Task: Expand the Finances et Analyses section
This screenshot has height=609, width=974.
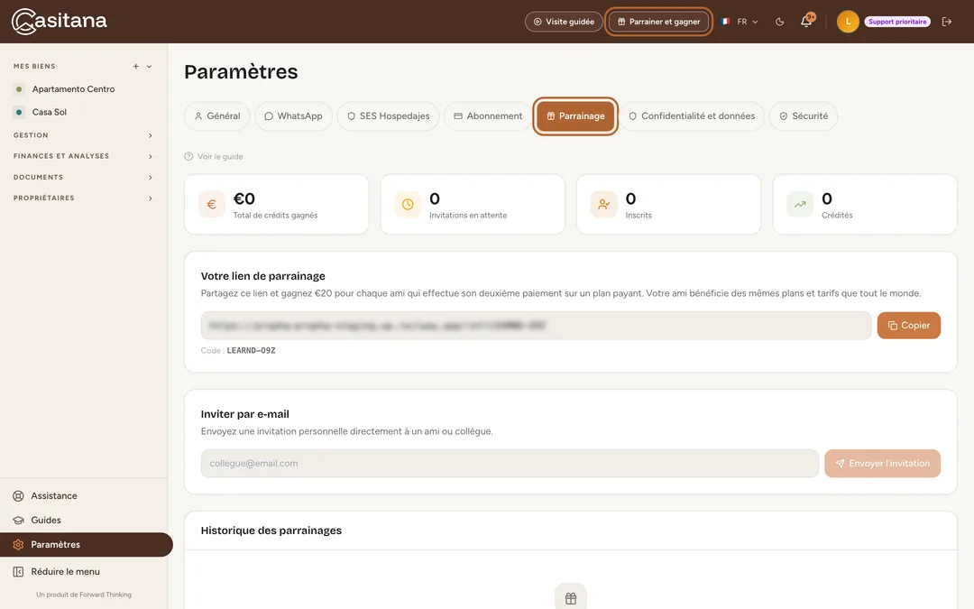Action: pyautogui.click(x=151, y=157)
